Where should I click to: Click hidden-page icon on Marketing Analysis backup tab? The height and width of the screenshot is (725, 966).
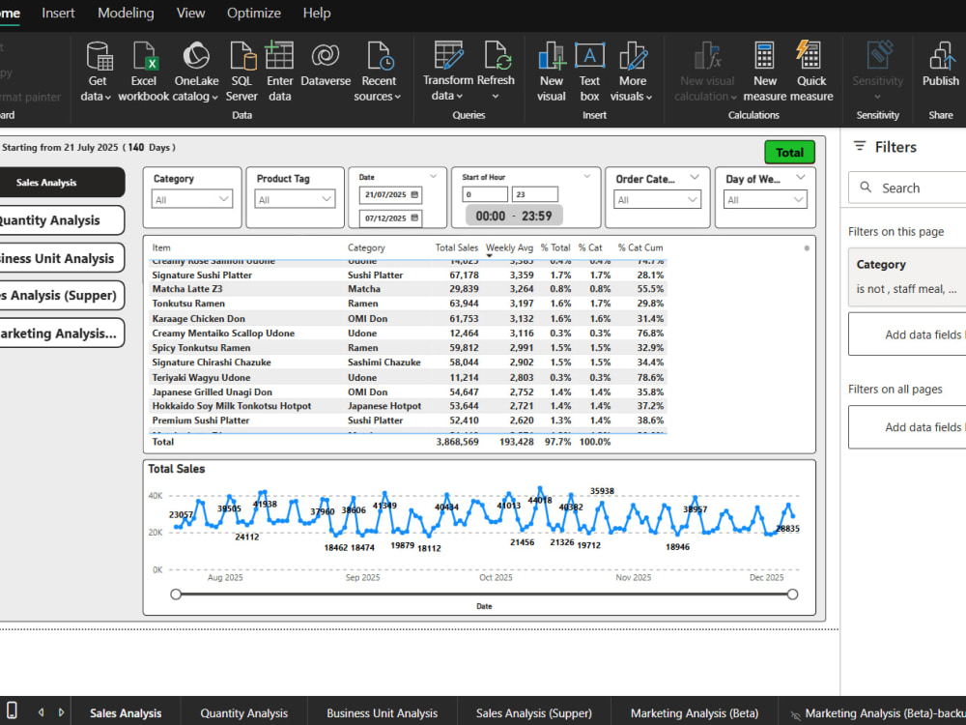[795, 714]
